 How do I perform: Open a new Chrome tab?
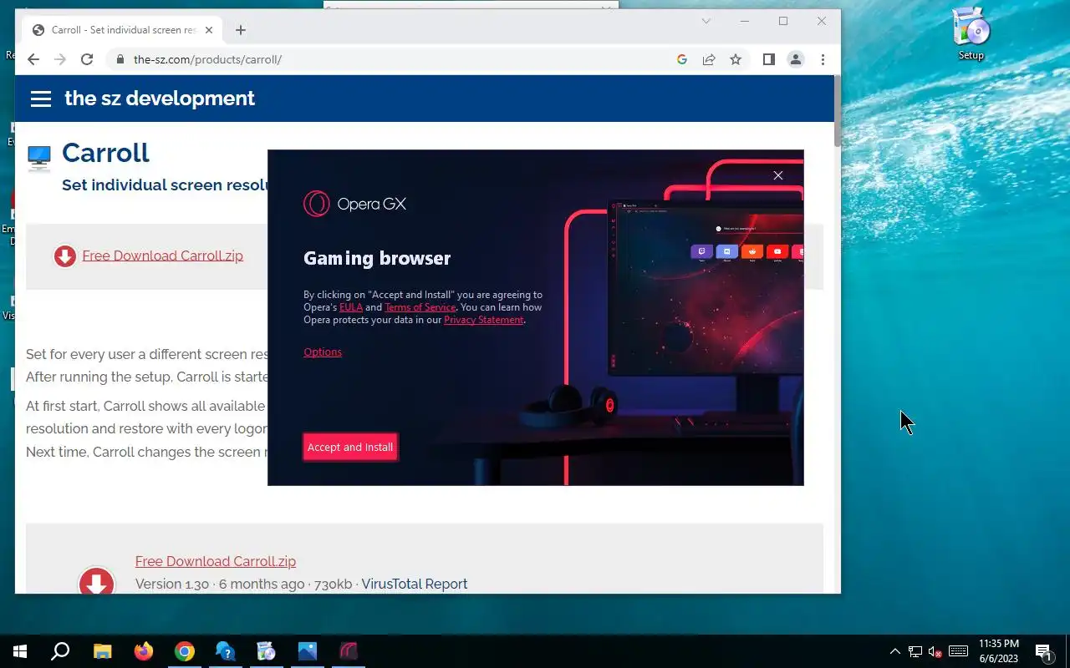[241, 30]
